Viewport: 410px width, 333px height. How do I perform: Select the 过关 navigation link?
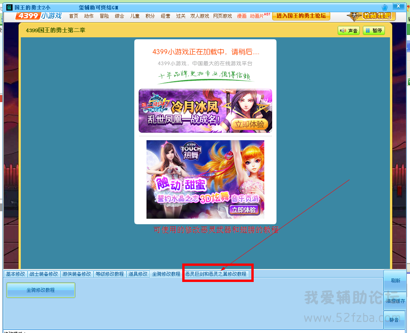pyautogui.click(x=181, y=16)
